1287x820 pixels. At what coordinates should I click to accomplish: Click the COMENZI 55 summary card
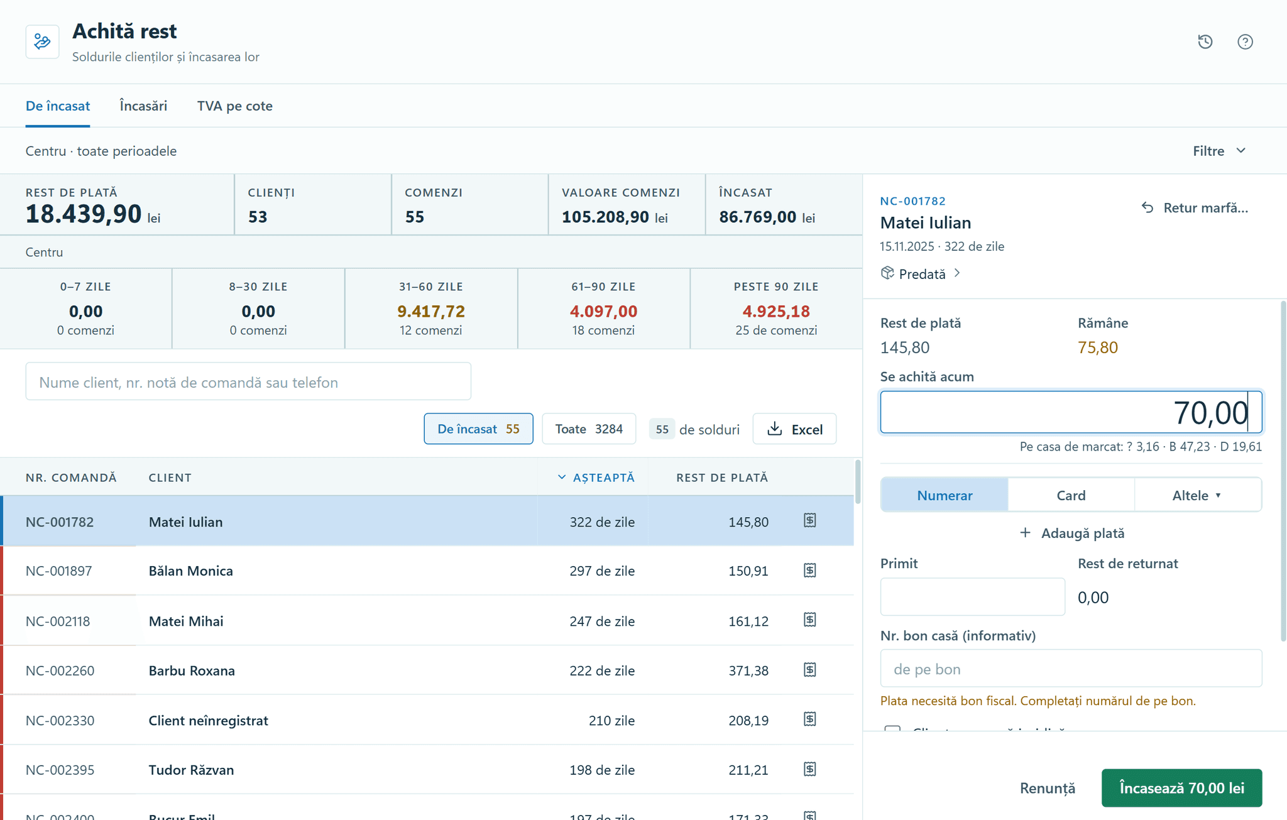[x=470, y=205]
